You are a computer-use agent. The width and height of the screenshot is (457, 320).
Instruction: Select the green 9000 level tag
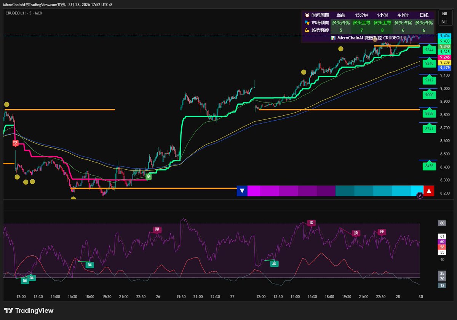(430, 95)
